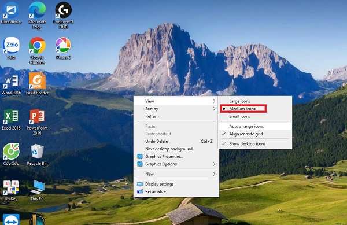
Task: Select Undo Delete menu entry
Action: click(x=176, y=141)
